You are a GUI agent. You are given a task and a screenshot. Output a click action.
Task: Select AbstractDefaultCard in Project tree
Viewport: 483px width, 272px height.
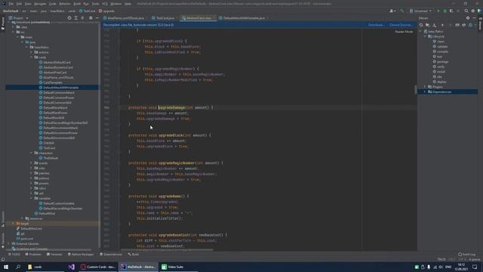[57, 62]
